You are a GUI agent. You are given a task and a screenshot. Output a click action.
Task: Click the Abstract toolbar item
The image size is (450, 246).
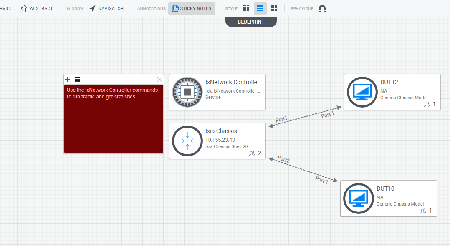pyautogui.click(x=37, y=8)
